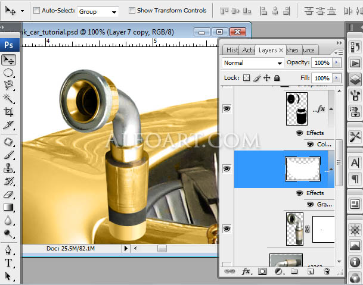Activate the Crop tool
The image size is (363, 285).
click(9, 112)
